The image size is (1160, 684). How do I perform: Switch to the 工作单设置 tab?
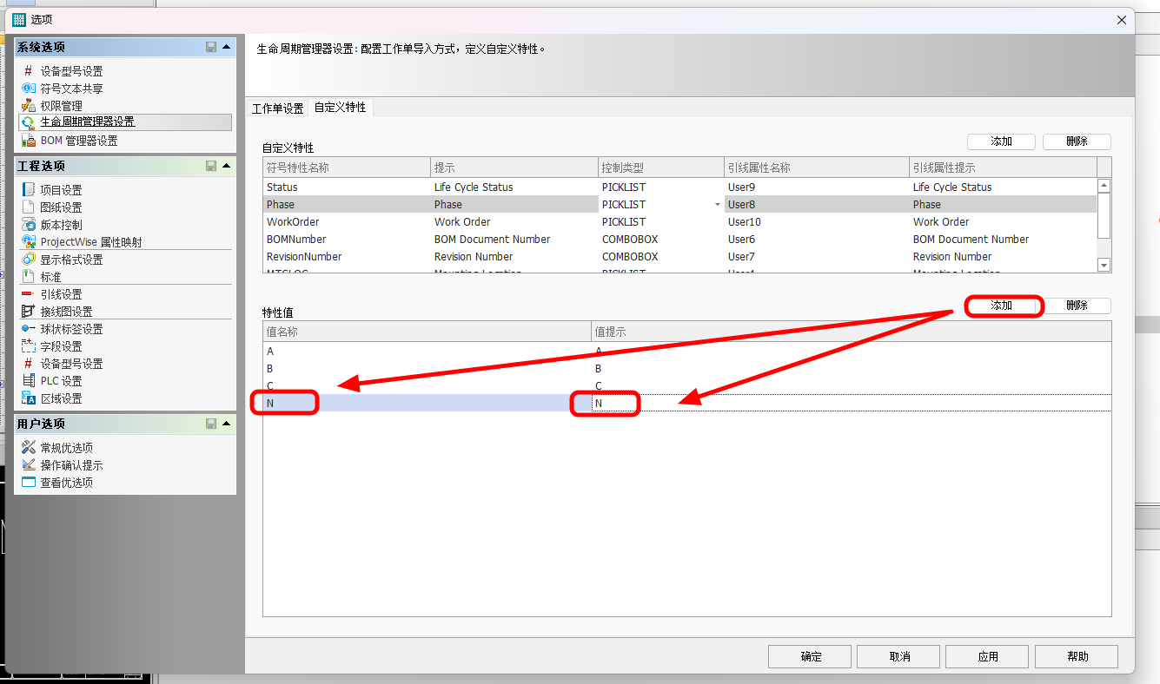pos(277,109)
